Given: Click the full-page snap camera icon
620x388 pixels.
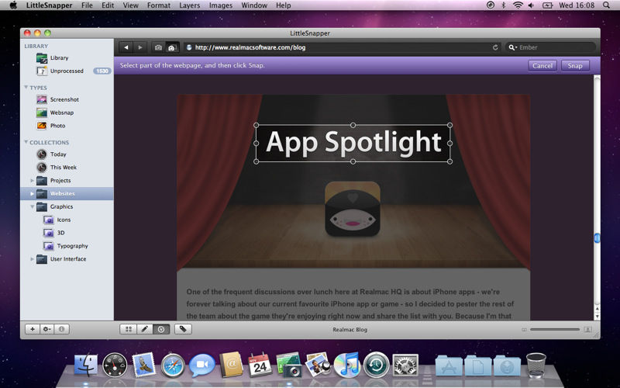Looking at the screenshot, I should click(x=158, y=47).
